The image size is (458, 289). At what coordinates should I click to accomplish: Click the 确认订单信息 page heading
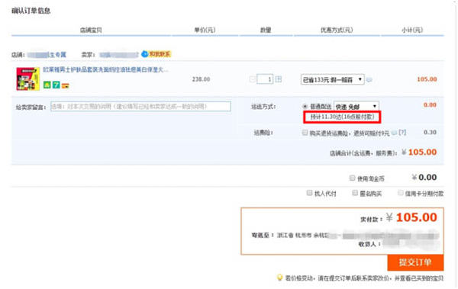[31, 11]
